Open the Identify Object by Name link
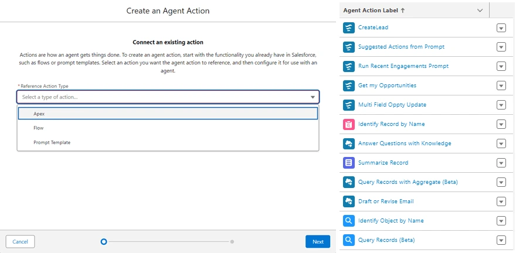This screenshot has height=253, width=516. click(x=391, y=220)
